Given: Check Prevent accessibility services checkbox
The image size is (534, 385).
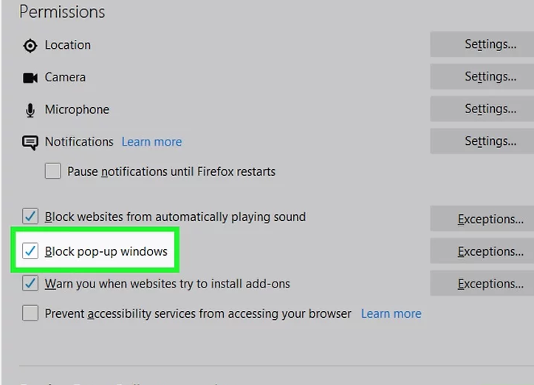Looking at the screenshot, I should click(30, 313).
